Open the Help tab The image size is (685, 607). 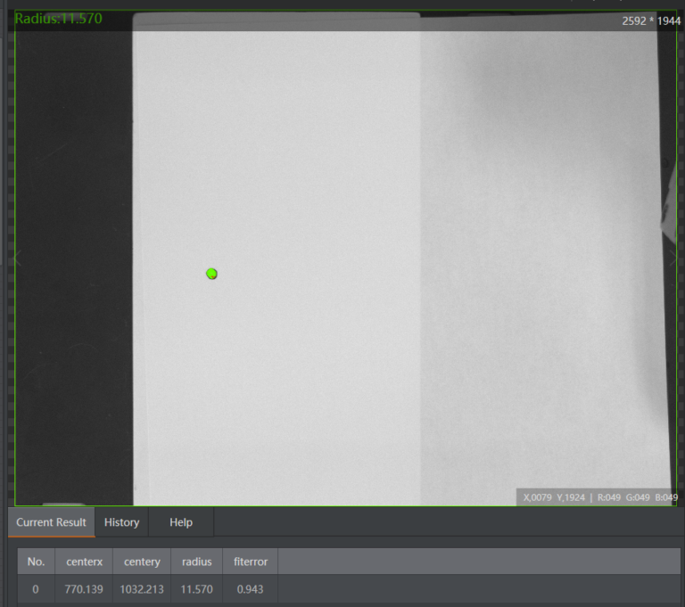[180, 522]
